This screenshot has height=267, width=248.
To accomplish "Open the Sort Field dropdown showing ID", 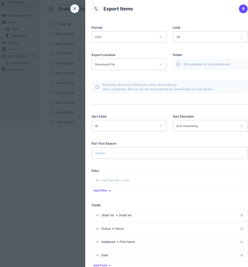I will pos(129,126).
